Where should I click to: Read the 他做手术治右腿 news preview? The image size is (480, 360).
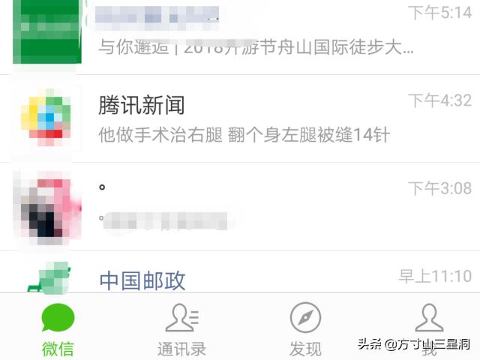pos(244,135)
